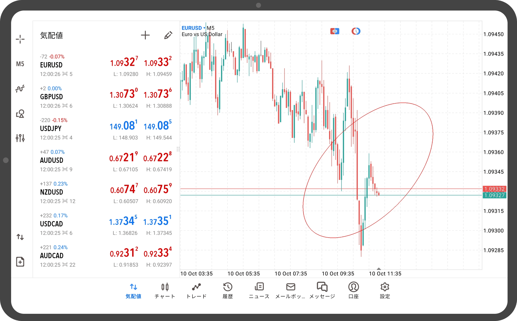
Task: Click the red and blue one-click trading icon
Action: click(x=335, y=31)
